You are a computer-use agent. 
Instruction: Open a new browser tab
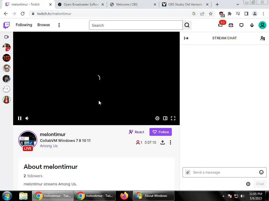217,4
